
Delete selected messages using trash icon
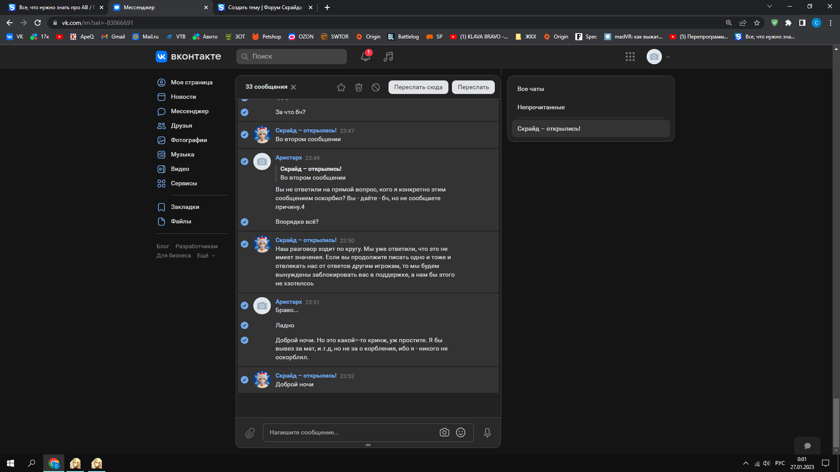click(359, 87)
